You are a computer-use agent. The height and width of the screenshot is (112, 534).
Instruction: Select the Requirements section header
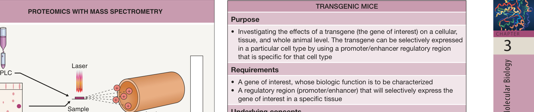point(255,70)
